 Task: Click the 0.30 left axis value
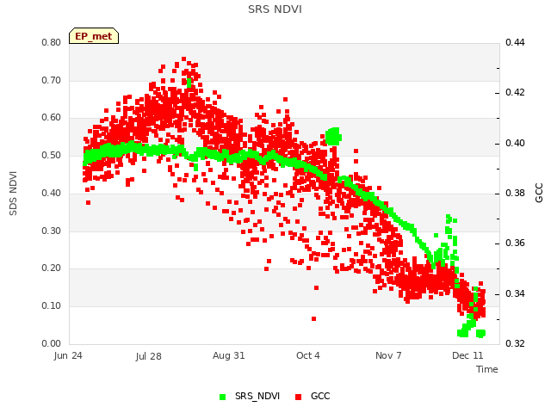pos(52,231)
